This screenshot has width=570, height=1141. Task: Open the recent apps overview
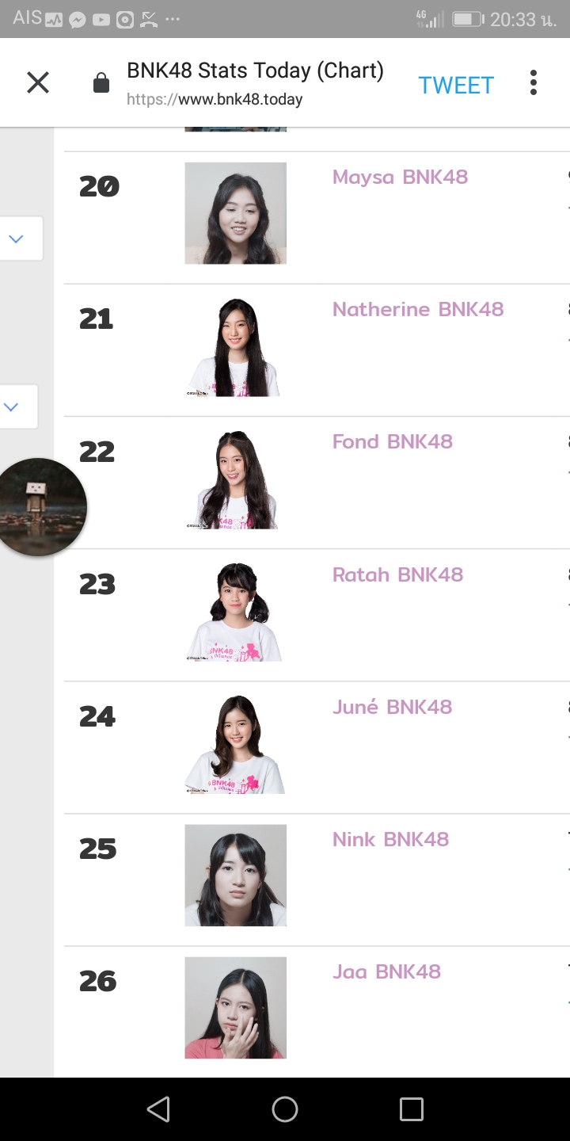(411, 1109)
